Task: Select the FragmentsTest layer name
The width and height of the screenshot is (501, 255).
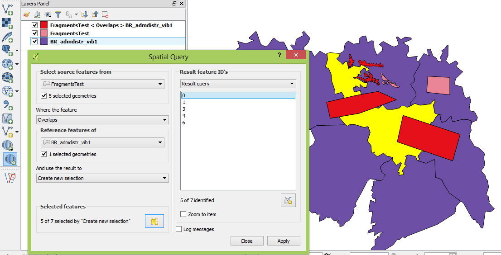Action: (x=70, y=33)
